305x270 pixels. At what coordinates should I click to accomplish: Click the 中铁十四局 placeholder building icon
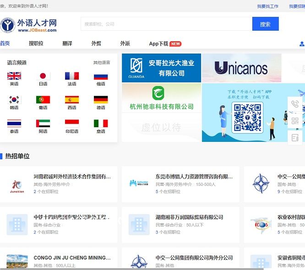pos(17,225)
